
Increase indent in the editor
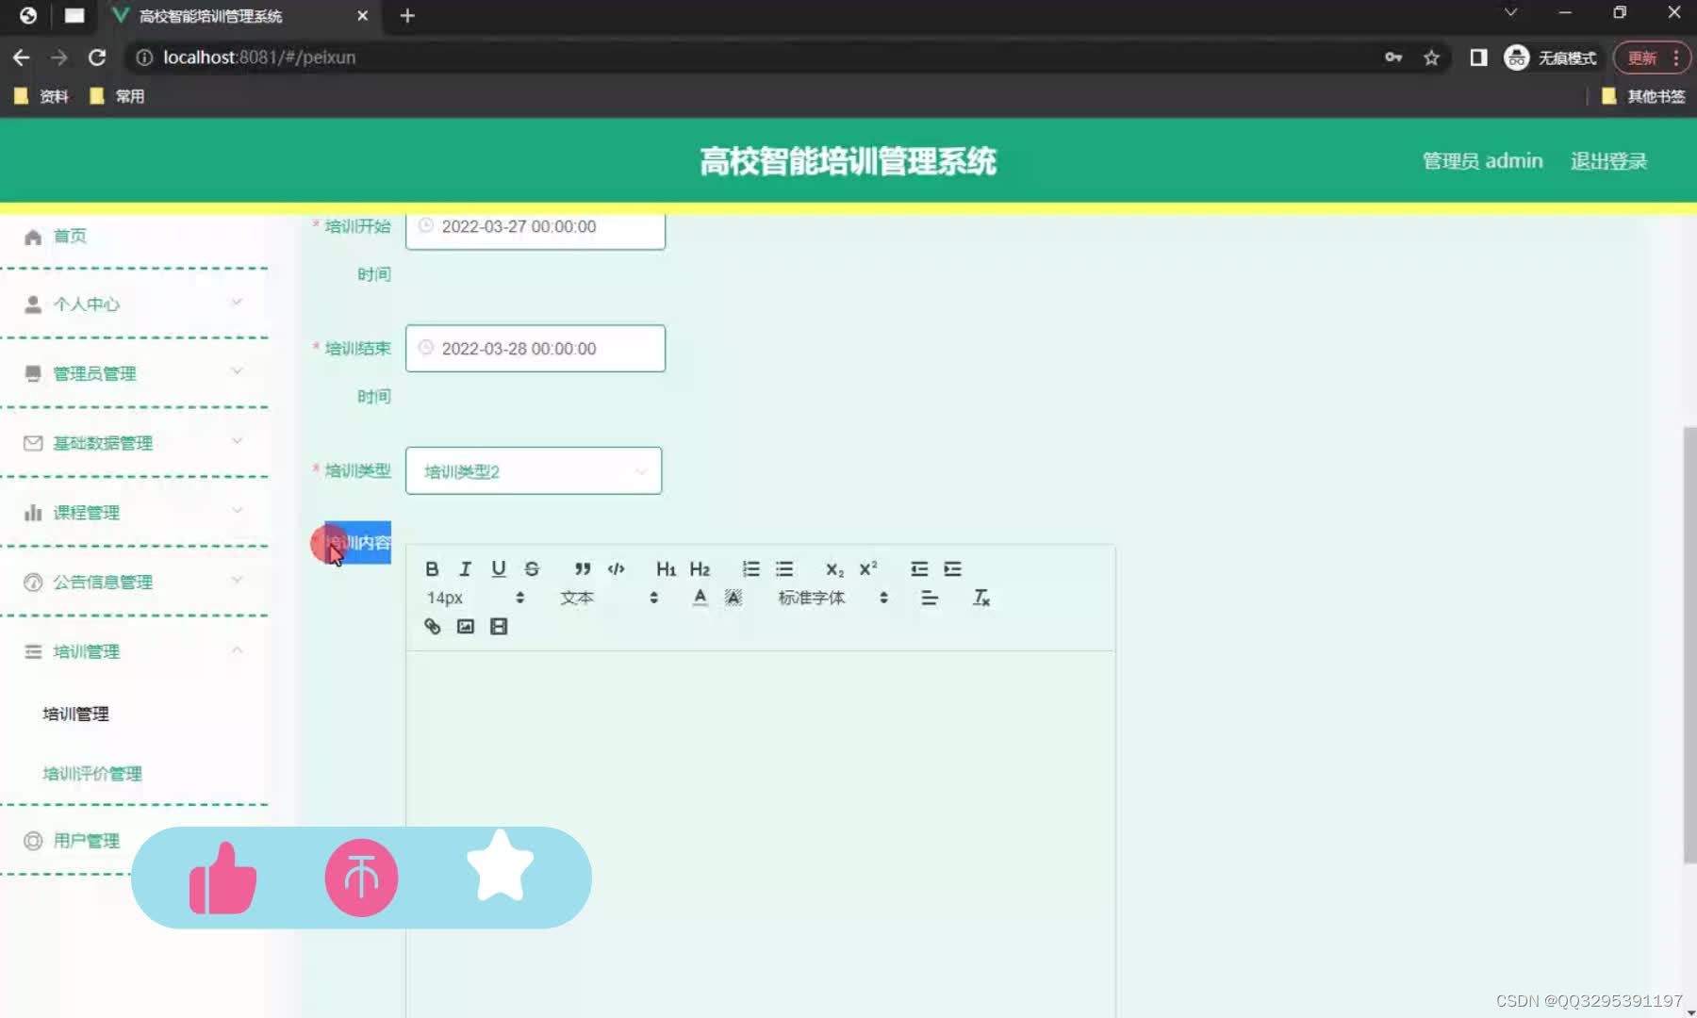953,568
